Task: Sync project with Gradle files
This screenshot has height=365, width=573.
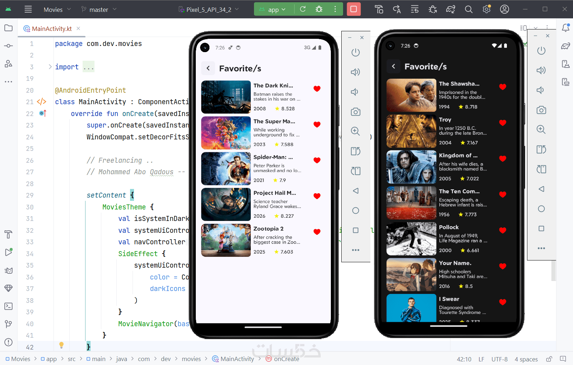Action: point(451,9)
